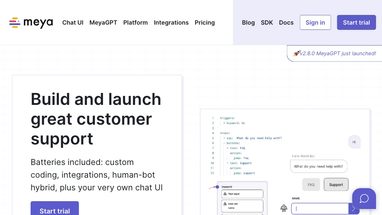Click the robot avatar icon

click(284, 208)
